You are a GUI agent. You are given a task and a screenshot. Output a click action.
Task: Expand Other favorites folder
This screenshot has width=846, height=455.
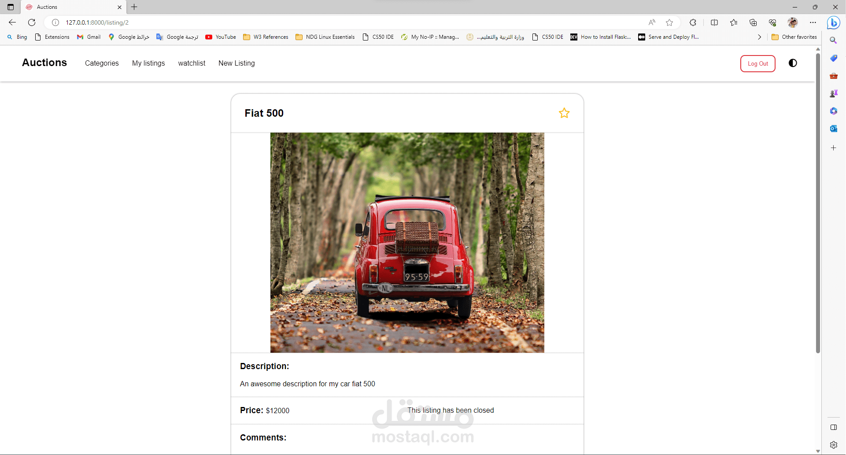(794, 37)
